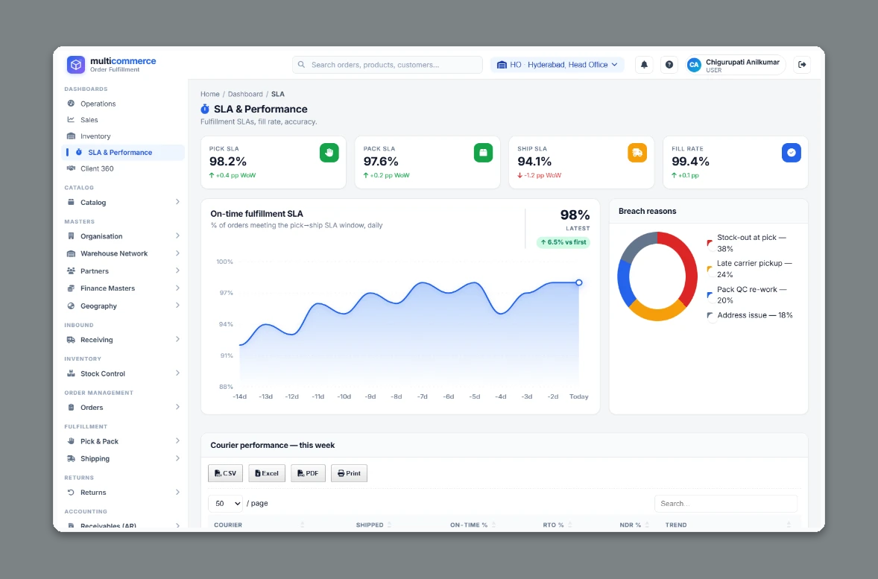Screen dimensions: 878x579
Task: Click the Operations dashboard icon in sidebar
Action: 71,104
